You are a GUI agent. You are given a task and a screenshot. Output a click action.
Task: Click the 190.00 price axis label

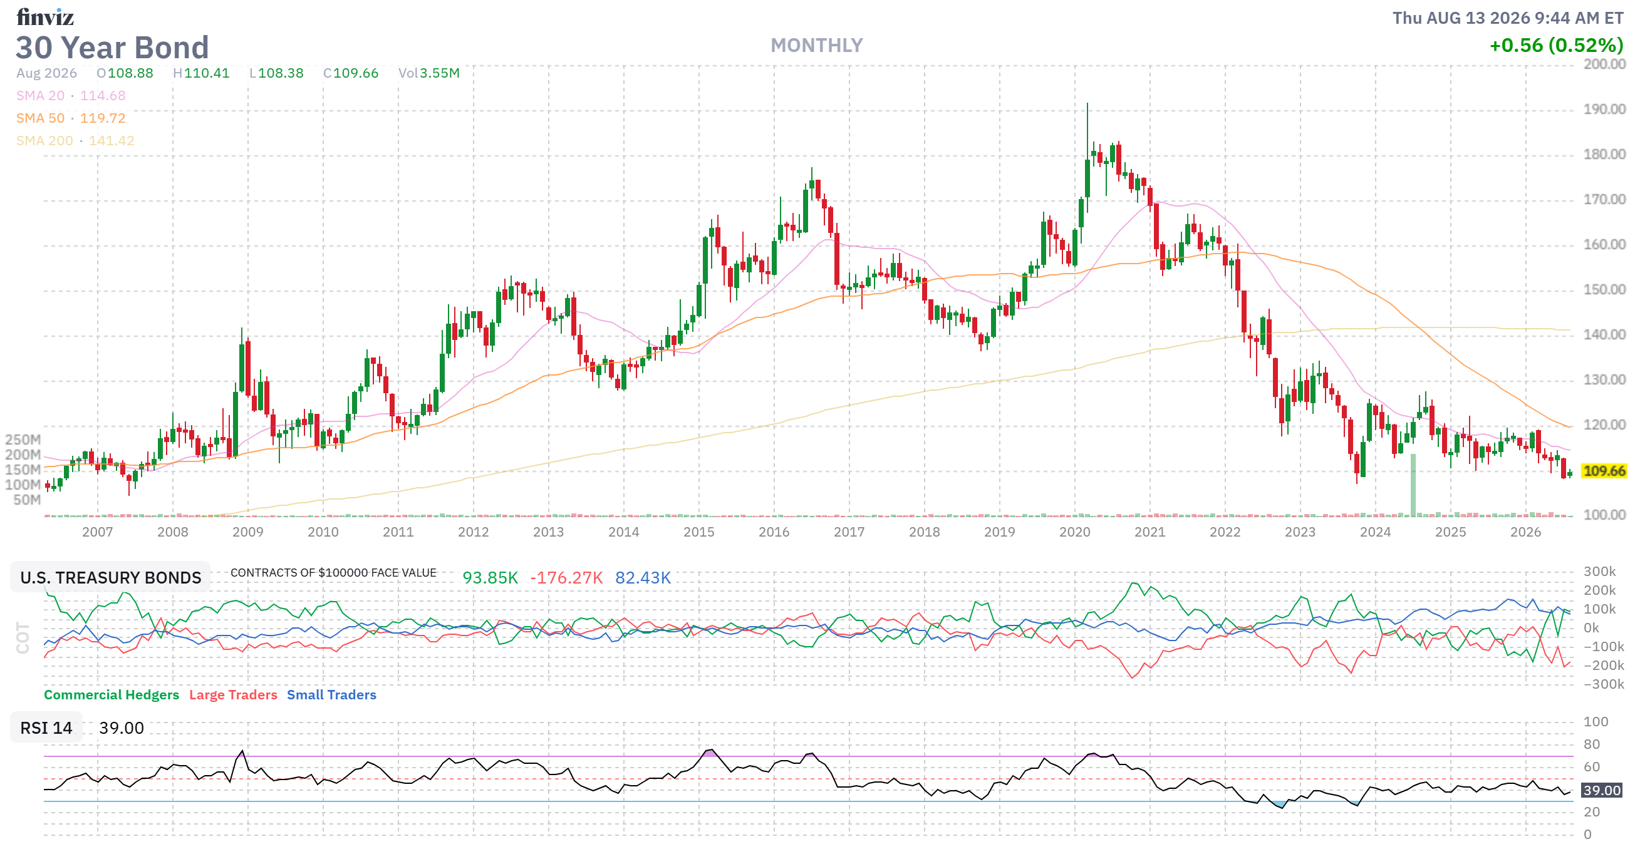pyautogui.click(x=1604, y=110)
